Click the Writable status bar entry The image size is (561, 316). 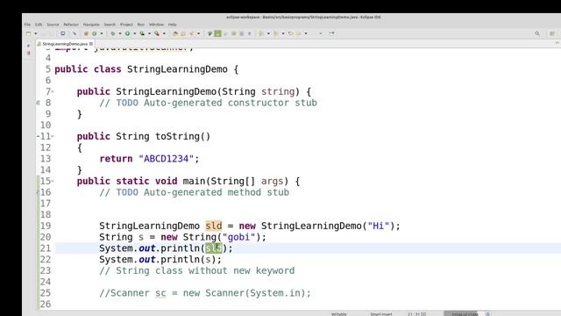[x=339, y=314]
